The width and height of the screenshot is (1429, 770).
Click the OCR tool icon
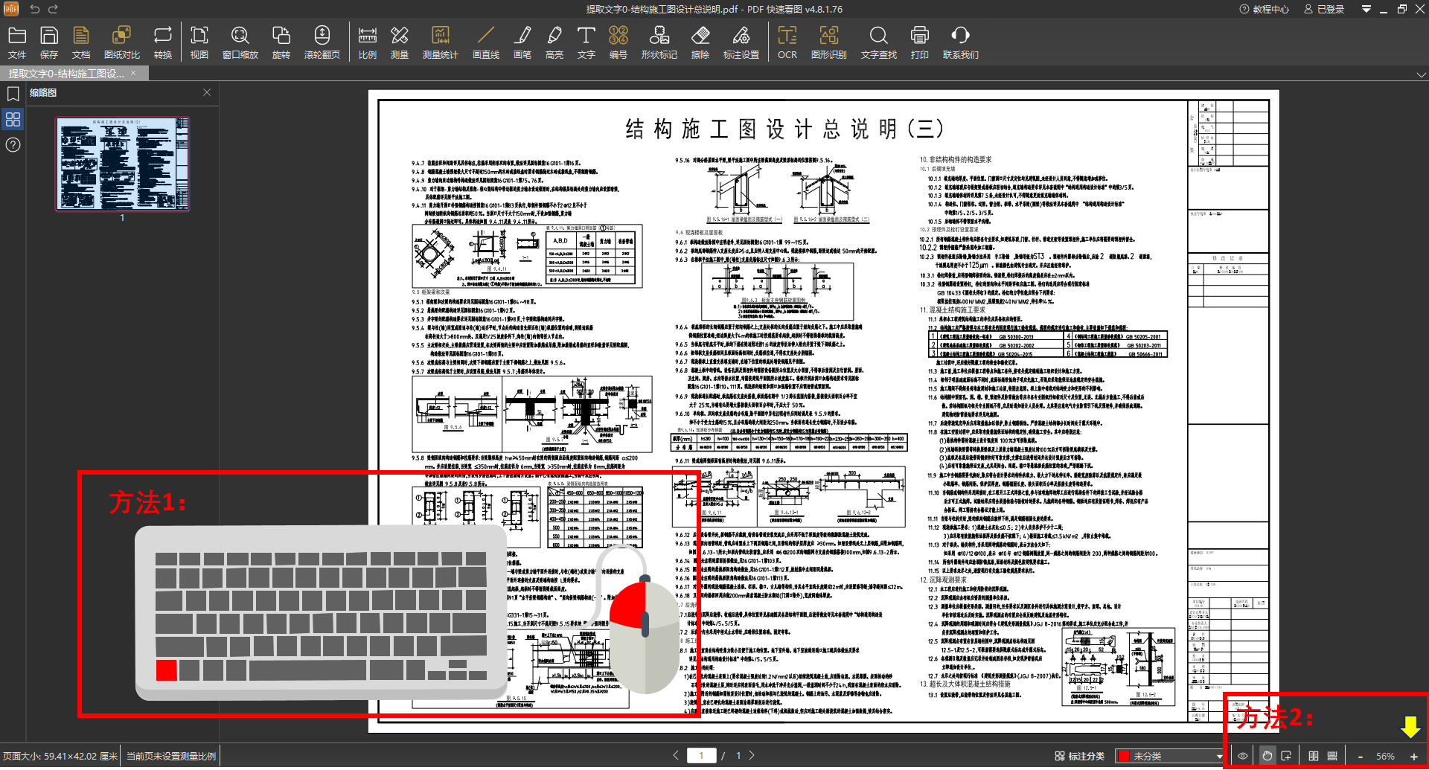pos(787,42)
